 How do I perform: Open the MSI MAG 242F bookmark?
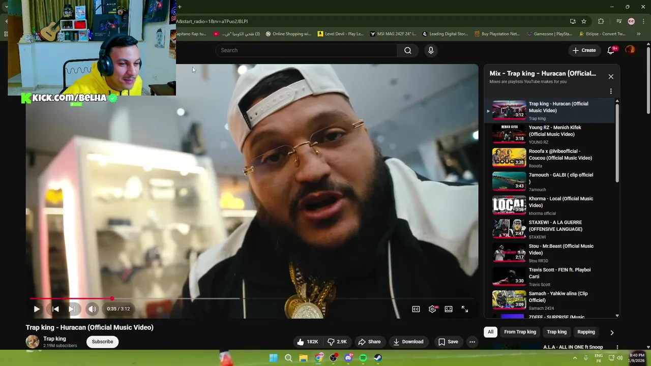393,34
